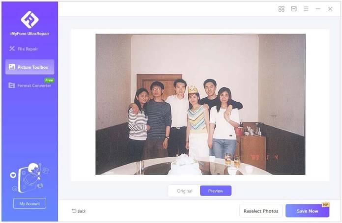
Task: Click the Back link
Action: [79, 211]
